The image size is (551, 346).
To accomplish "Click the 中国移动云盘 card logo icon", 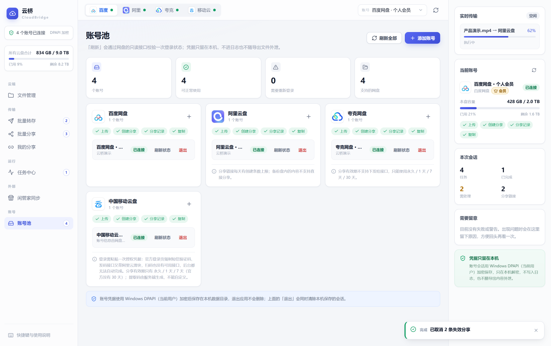I will click(x=98, y=204).
